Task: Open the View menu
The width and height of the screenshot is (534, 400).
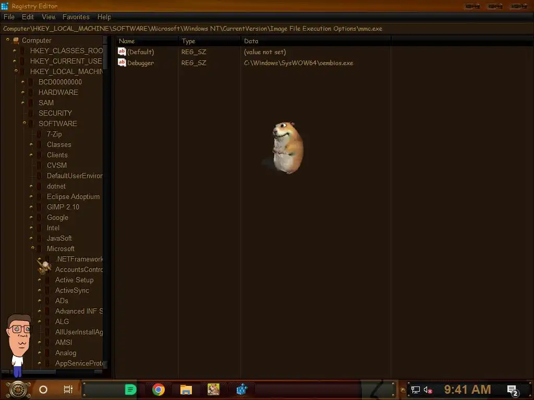Action: (x=48, y=17)
